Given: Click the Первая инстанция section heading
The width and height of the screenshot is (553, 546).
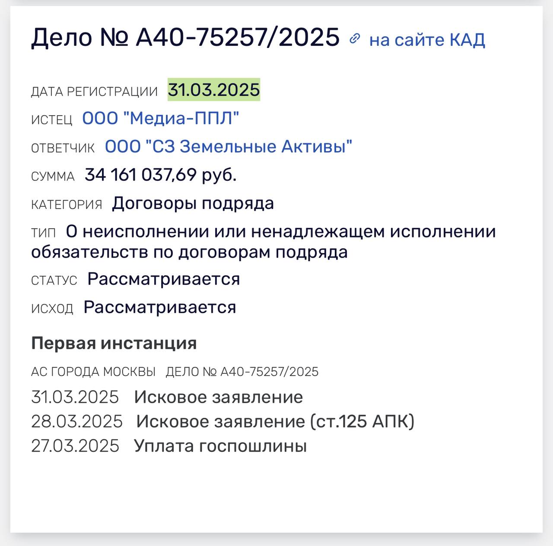Looking at the screenshot, I should pyautogui.click(x=114, y=343).
